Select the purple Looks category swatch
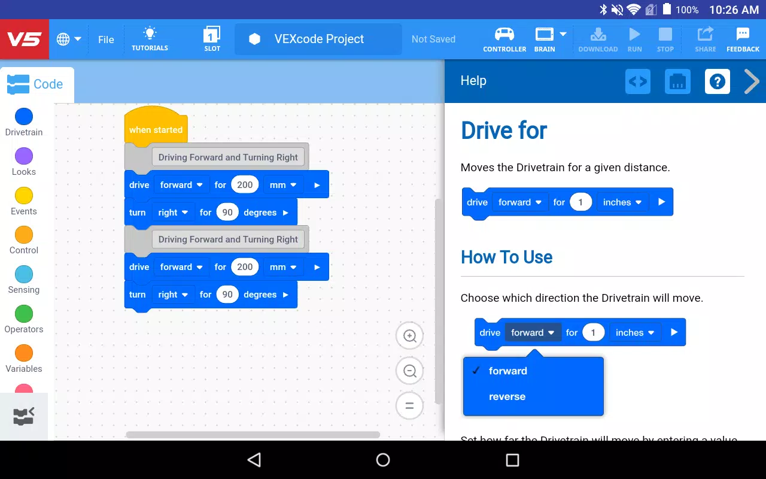This screenshot has height=479, width=766. (24, 156)
